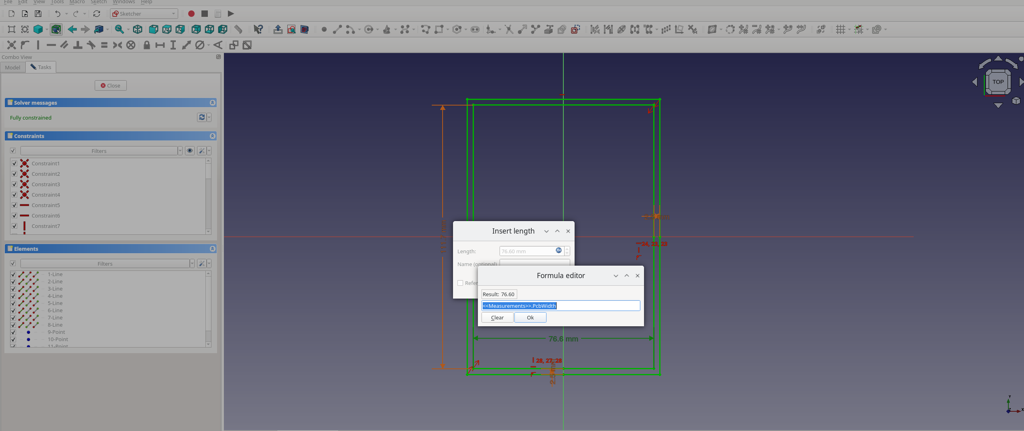This screenshot has height=431, width=1024.
Task: Select the Constrain lock tool
Action: pyautogui.click(x=146, y=45)
